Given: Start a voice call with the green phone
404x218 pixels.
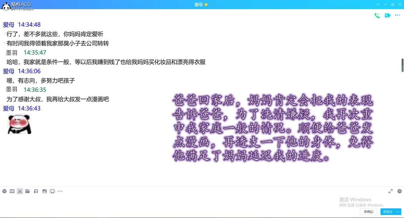Looking at the screenshot, I should point(377,15).
